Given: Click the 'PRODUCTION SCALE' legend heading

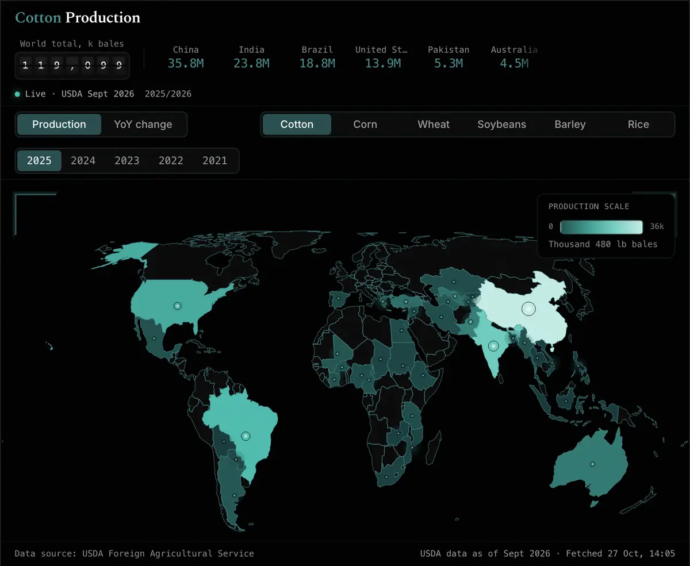Looking at the screenshot, I should pyautogui.click(x=589, y=206).
